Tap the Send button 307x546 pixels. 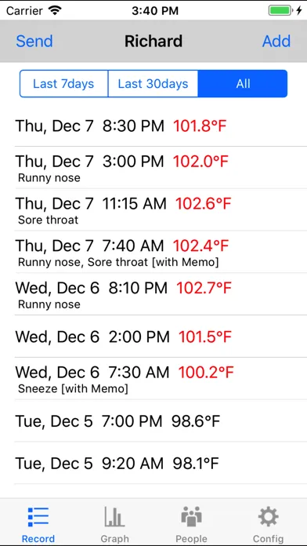[34, 41]
